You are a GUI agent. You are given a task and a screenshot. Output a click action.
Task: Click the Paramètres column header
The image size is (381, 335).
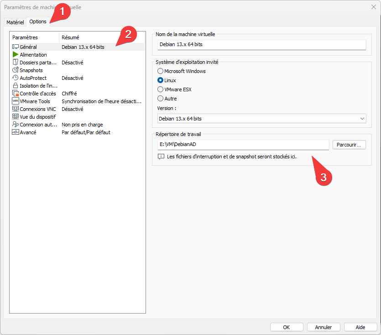pos(35,37)
